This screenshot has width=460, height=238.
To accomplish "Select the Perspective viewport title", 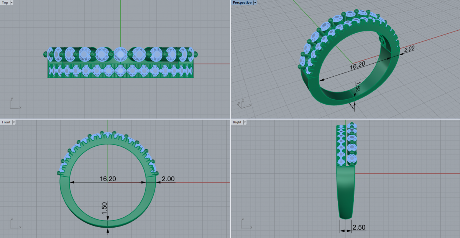I will coord(242,3).
